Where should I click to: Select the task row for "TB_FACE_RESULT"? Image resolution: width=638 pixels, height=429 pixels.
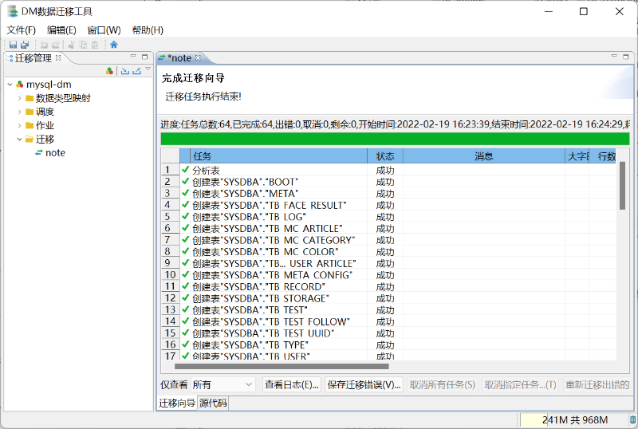388,205
